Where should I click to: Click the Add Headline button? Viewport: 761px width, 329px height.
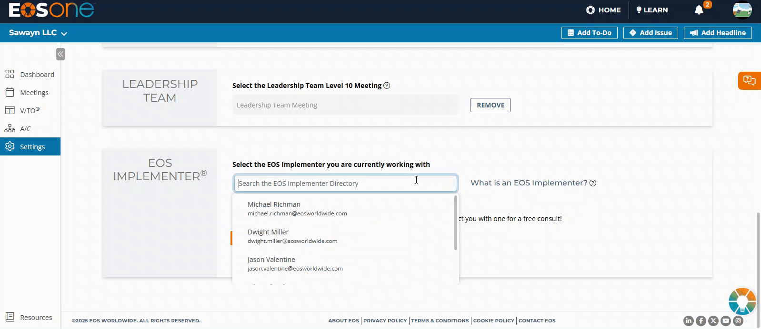pyautogui.click(x=718, y=33)
